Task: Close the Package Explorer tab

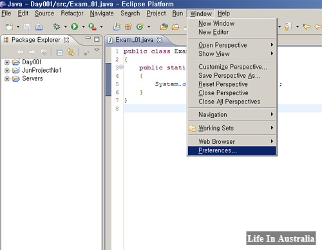Action: (66, 40)
